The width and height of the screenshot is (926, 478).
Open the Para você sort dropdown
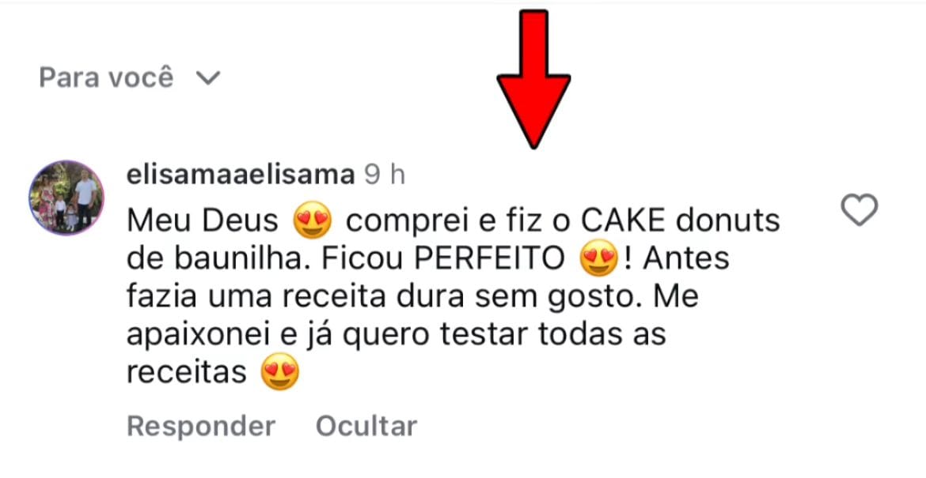(x=129, y=77)
